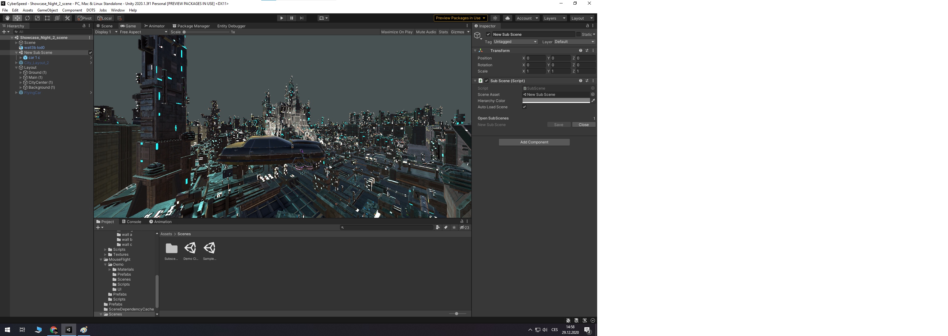Lock the Hierarchy panel
This screenshot has width=948, height=336.
coord(84,26)
